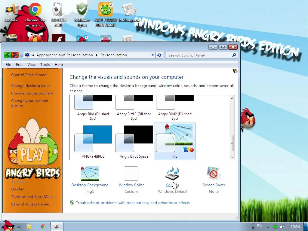Select the Rio theme
This screenshot has height=231, width=308.
[175, 141]
